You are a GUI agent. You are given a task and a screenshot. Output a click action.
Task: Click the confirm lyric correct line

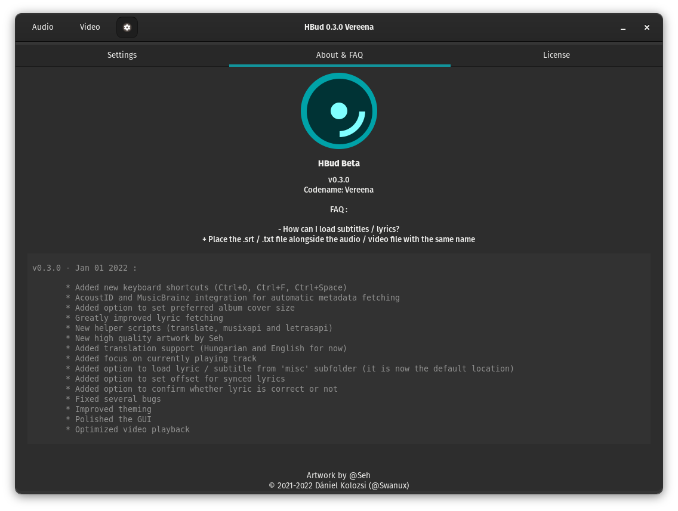pyautogui.click(x=202, y=389)
